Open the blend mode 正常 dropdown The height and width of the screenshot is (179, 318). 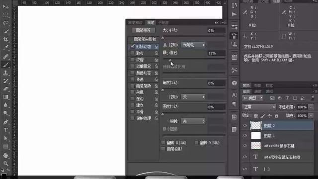pos(259,107)
